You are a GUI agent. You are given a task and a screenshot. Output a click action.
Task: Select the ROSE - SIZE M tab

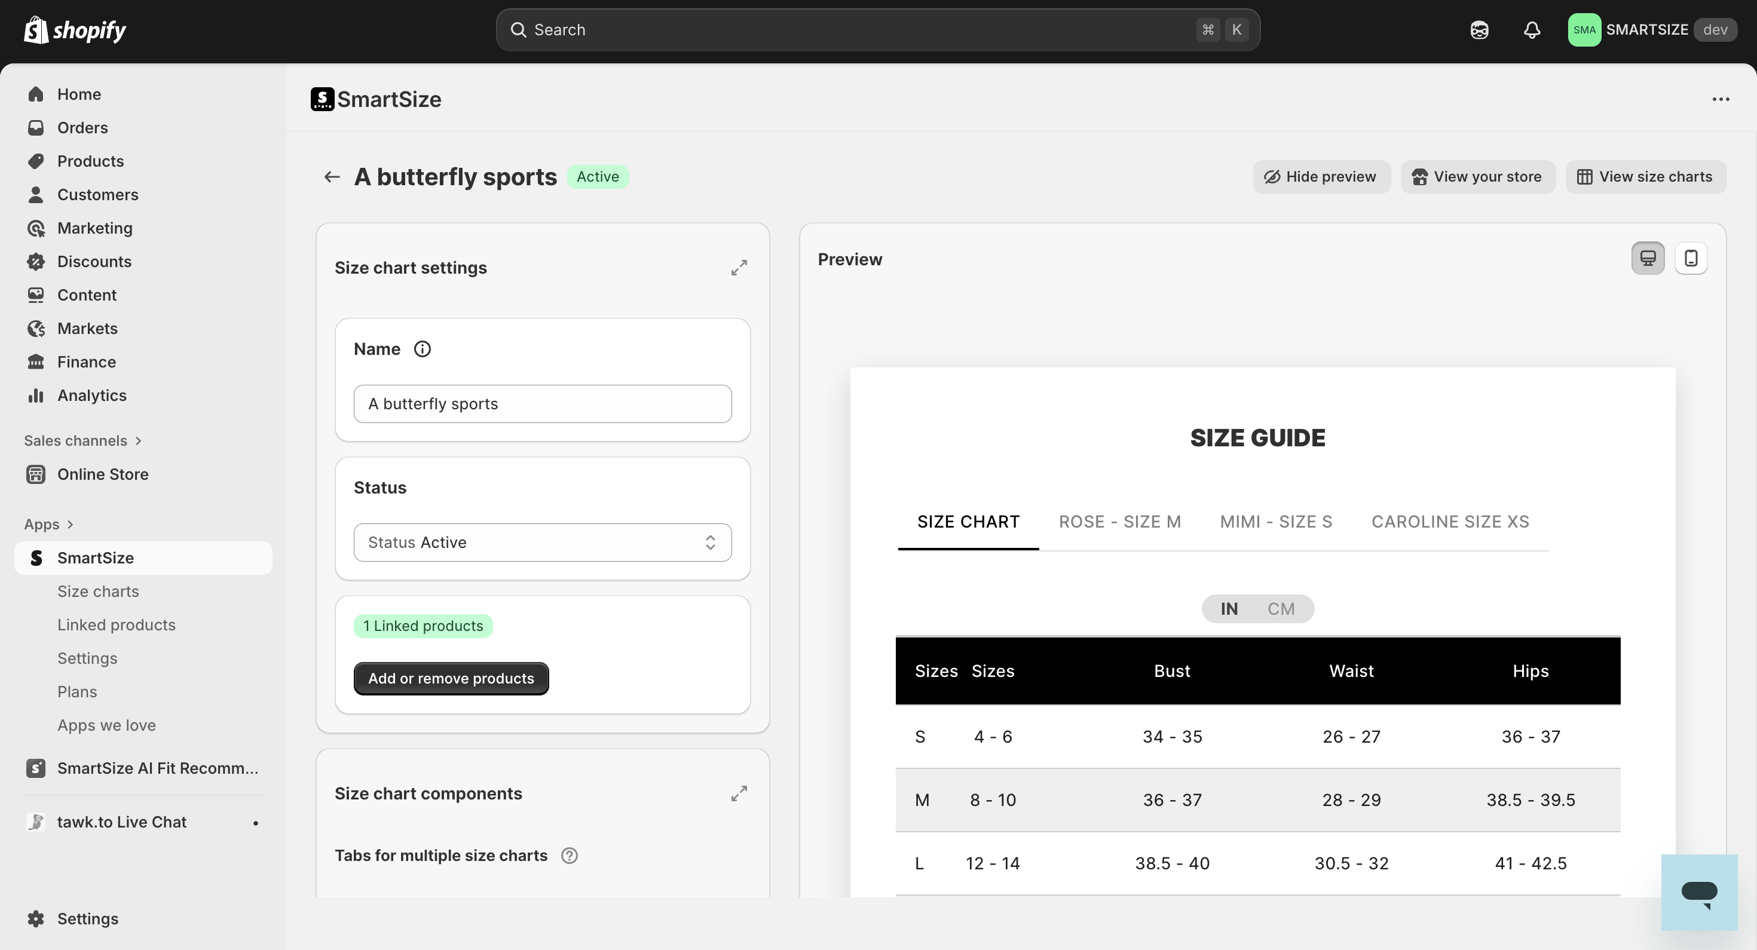click(x=1119, y=522)
